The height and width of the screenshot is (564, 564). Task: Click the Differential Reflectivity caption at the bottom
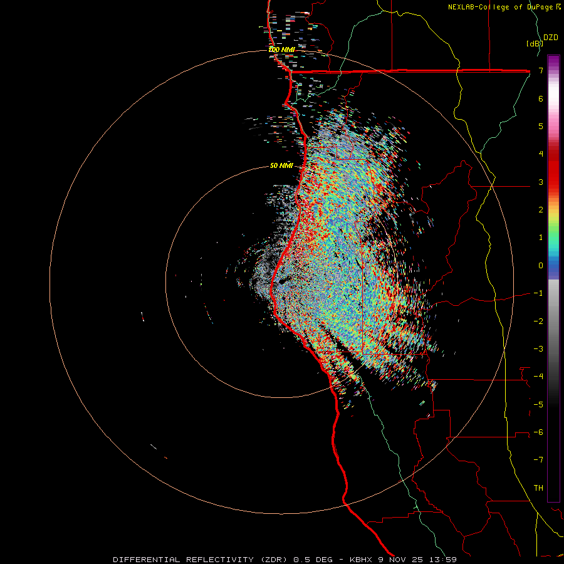[x=285, y=560]
